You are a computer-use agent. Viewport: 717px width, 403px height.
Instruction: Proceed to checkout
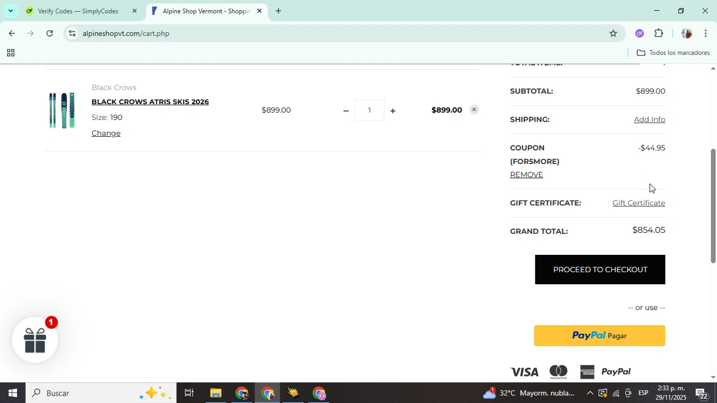pos(600,269)
